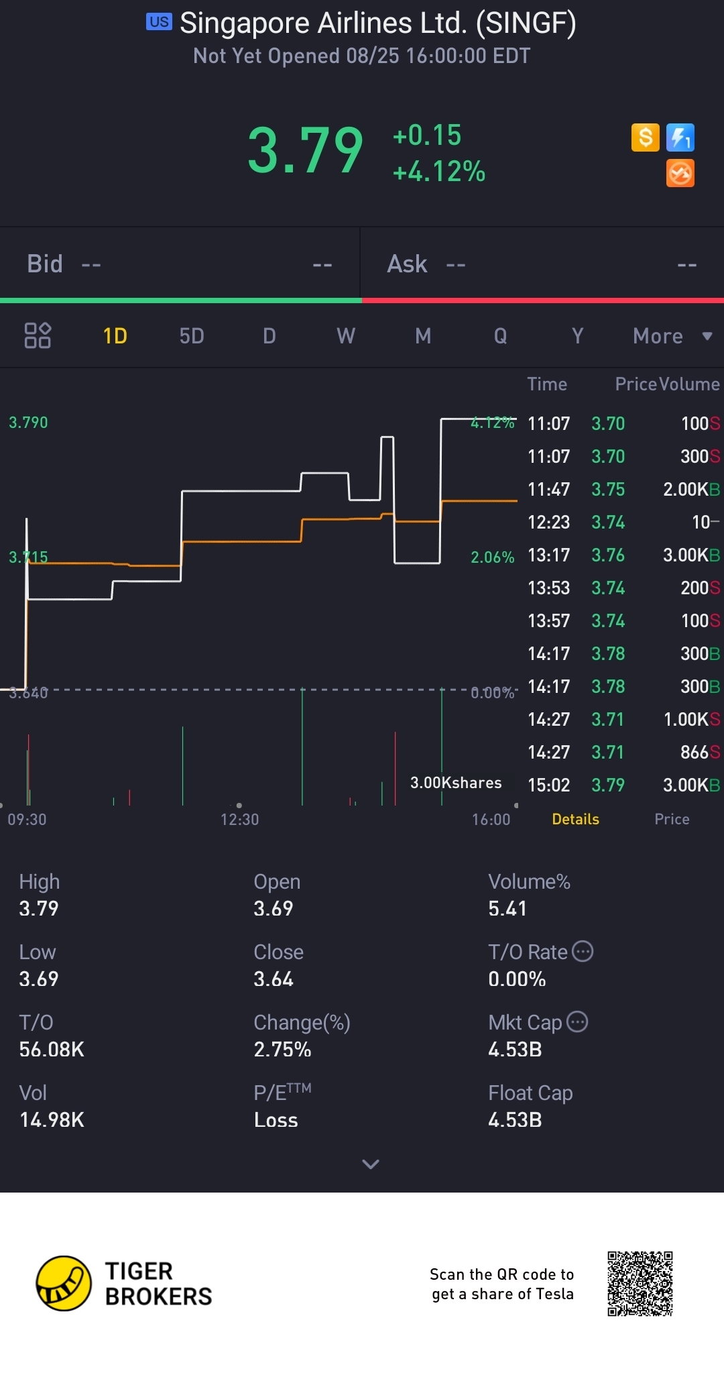
Task: Tap the 3.00Kshares volume label
Action: (456, 783)
